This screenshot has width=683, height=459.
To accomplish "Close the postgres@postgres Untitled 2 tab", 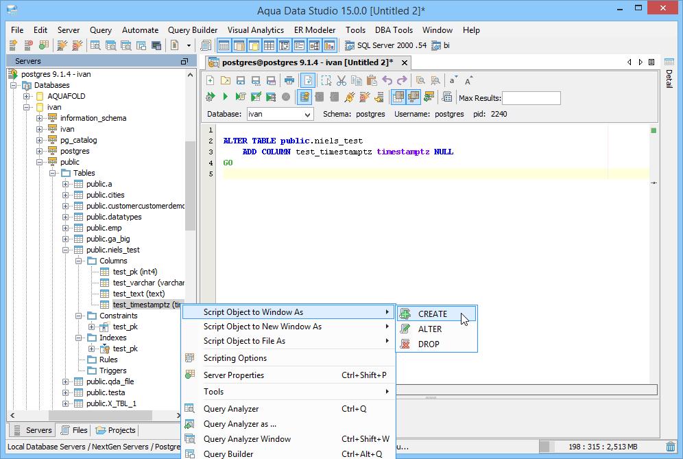I will pos(404,62).
